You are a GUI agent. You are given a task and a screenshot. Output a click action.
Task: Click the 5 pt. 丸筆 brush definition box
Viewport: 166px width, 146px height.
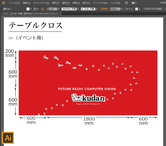(88, 9)
